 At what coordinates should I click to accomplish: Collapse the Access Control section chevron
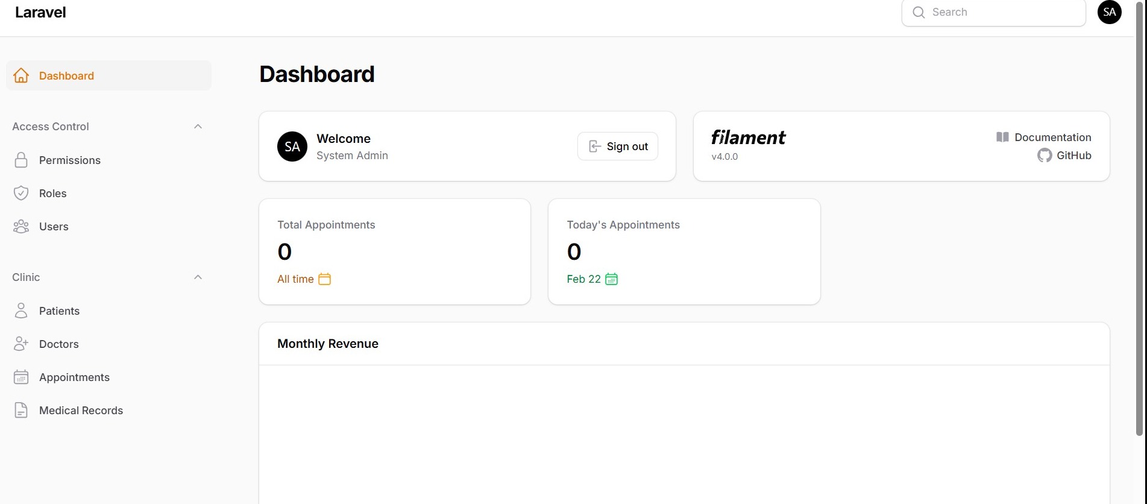click(x=198, y=127)
